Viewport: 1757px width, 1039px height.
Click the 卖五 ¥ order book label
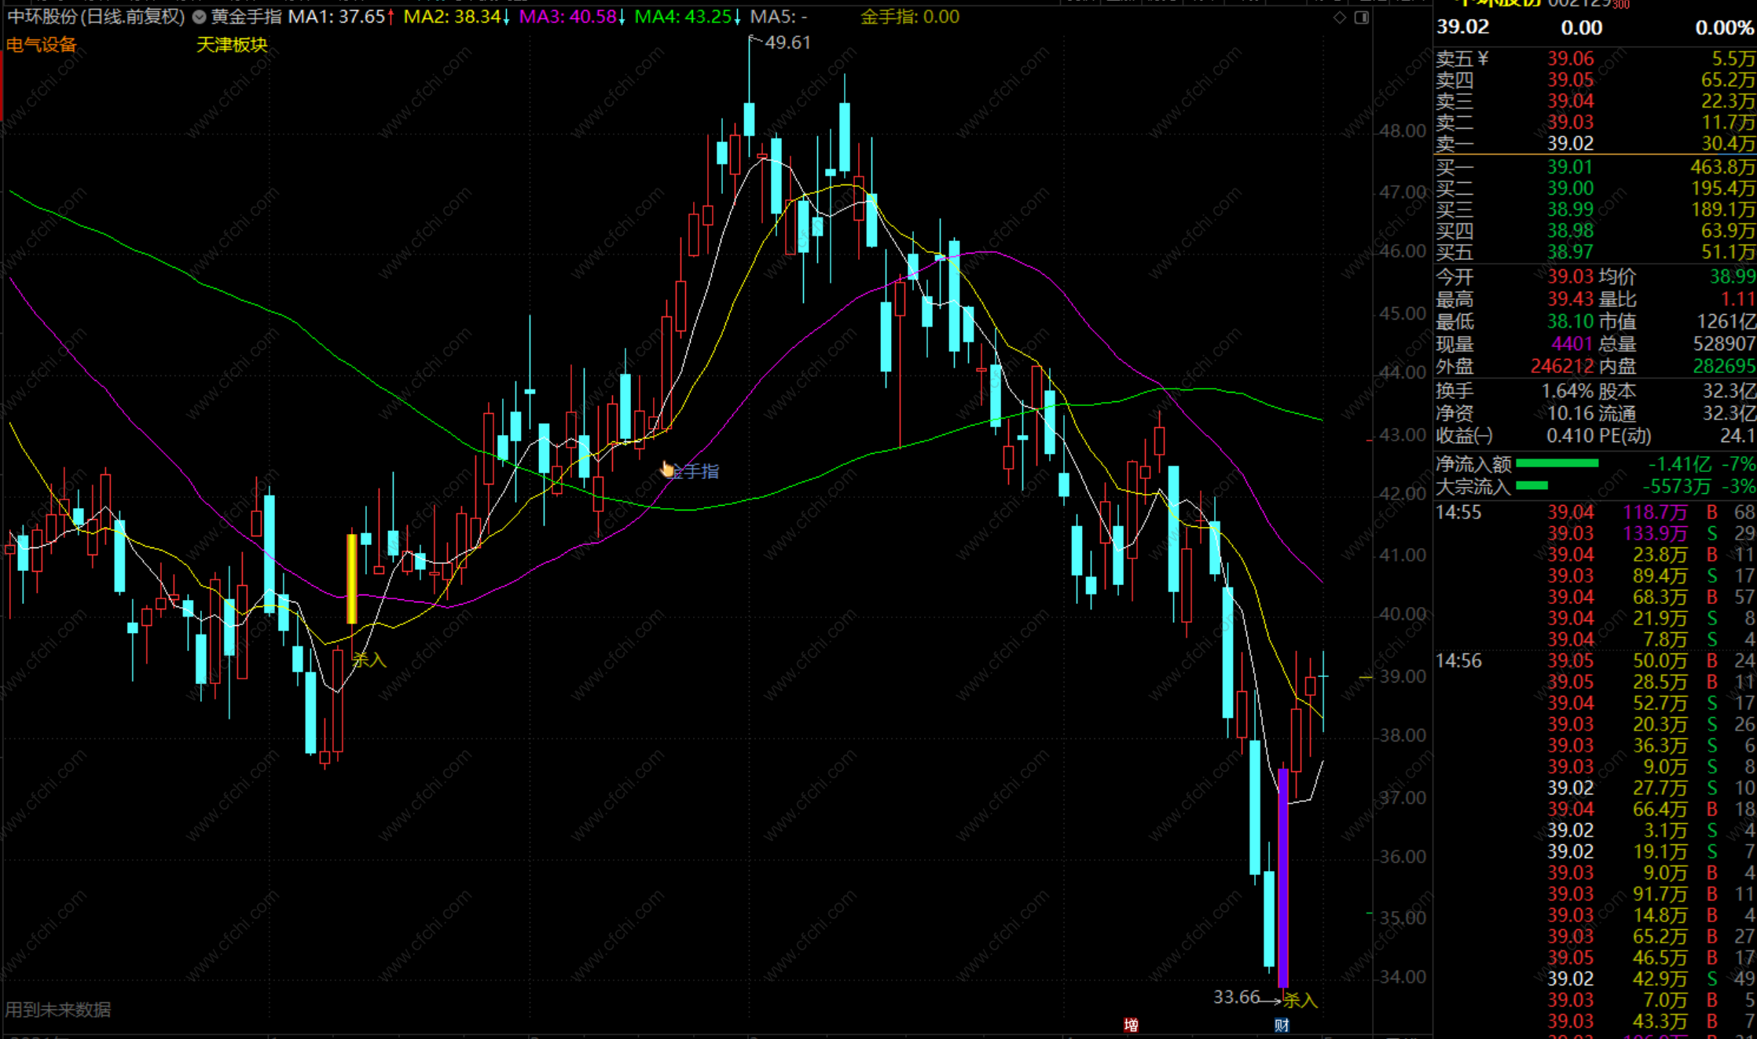click(x=1462, y=59)
